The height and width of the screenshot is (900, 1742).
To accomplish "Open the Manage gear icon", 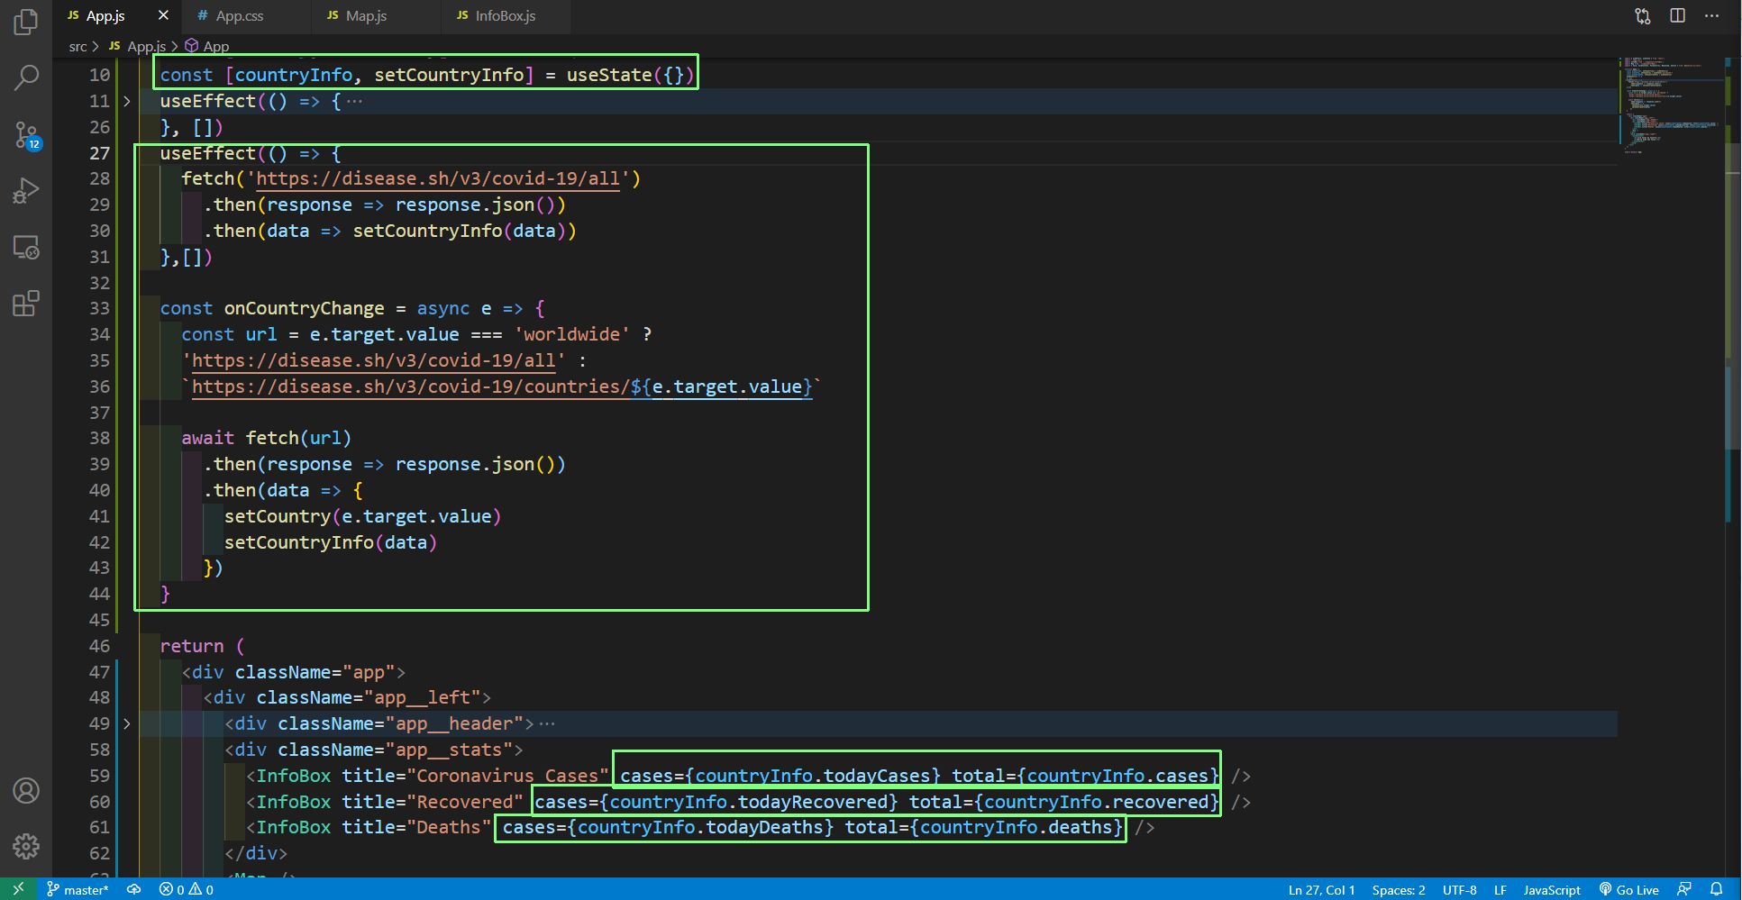I will tap(26, 846).
